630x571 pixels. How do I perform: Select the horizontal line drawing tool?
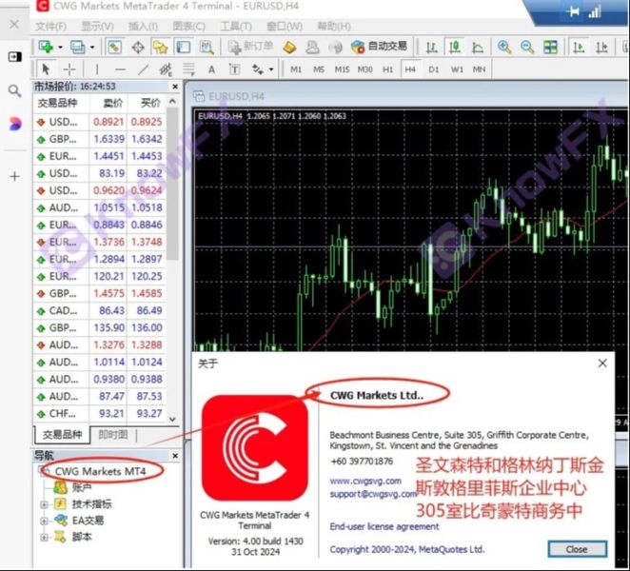(120, 69)
